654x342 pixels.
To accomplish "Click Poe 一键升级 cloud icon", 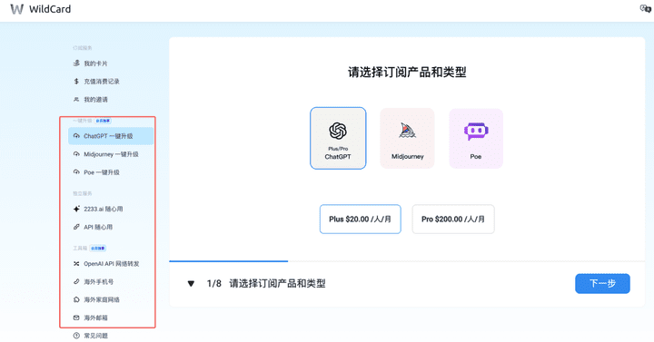I will [76, 172].
